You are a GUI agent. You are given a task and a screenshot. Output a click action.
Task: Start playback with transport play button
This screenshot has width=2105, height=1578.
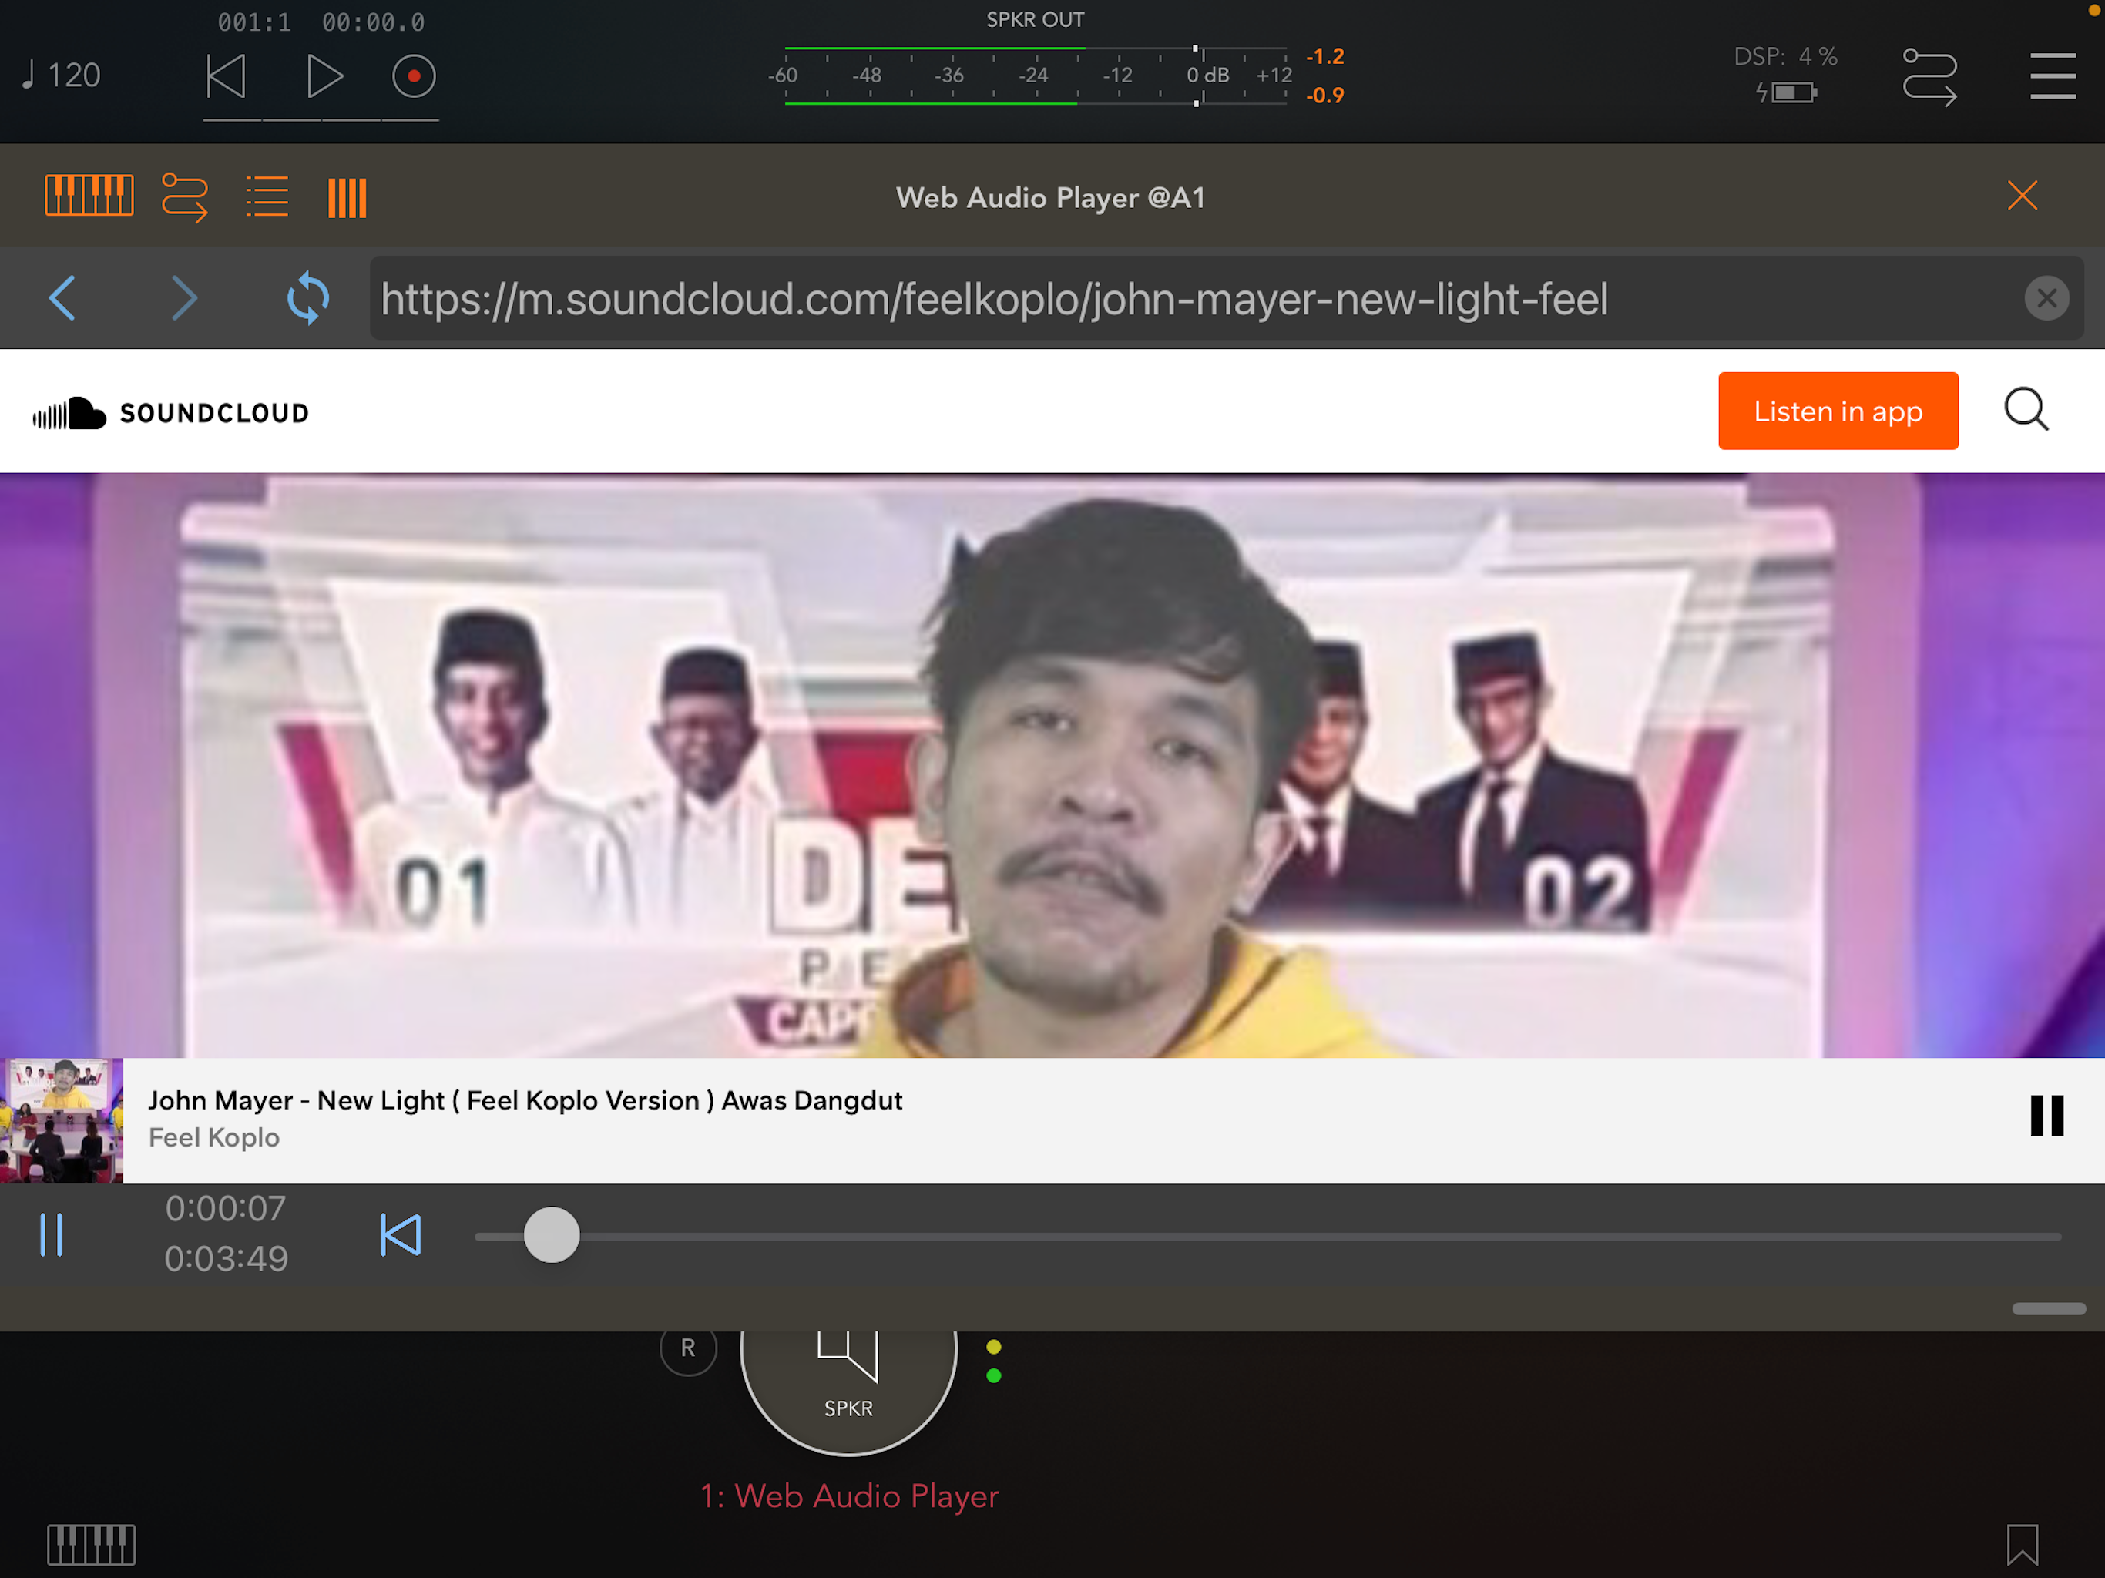click(x=324, y=76)
